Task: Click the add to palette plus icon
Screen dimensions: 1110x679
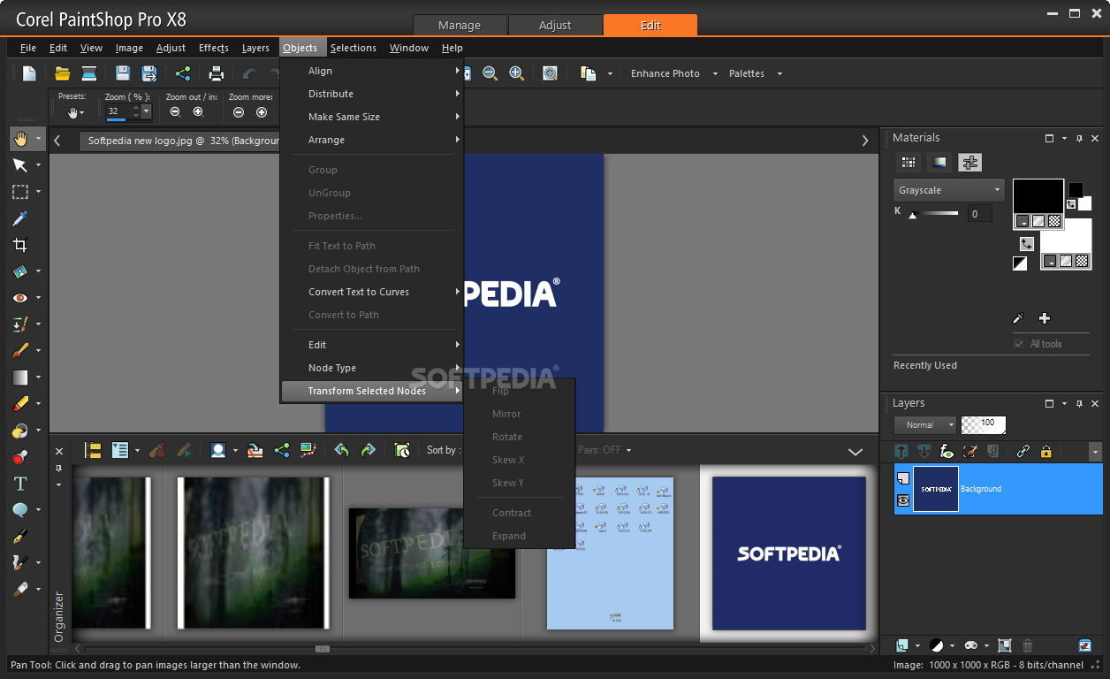Action: pos(1045,318)
